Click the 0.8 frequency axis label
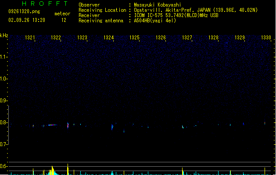 (4, 122)
